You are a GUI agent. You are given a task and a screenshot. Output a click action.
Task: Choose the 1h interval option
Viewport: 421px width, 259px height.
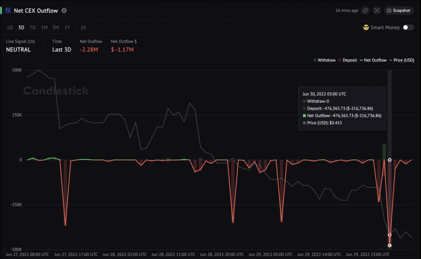pyautogui.click(x=83, y=27)
